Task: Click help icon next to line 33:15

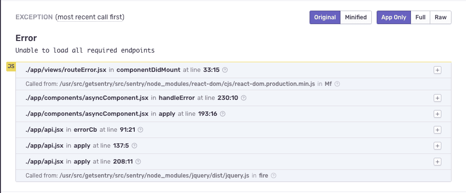Action: pos(225,70)
